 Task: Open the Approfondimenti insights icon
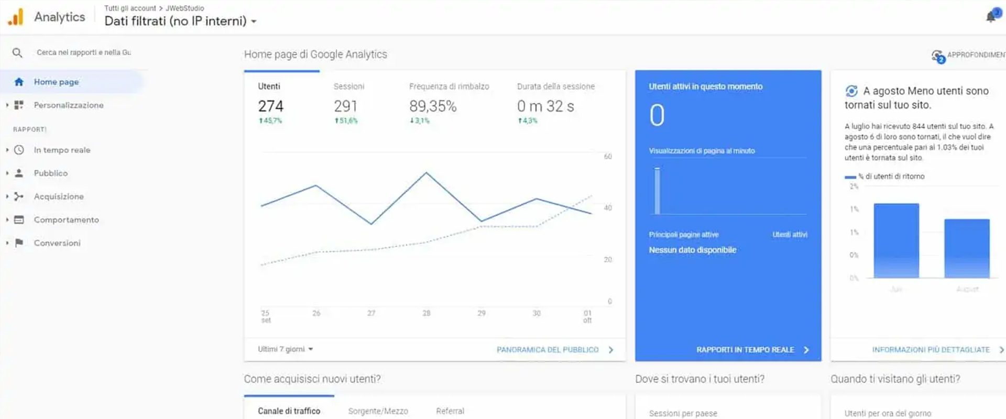[937, 56]
